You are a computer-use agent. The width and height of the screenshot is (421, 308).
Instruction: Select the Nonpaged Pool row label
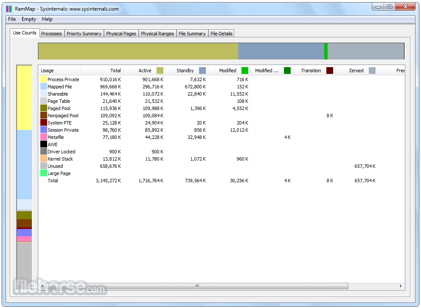pos(63,116)
